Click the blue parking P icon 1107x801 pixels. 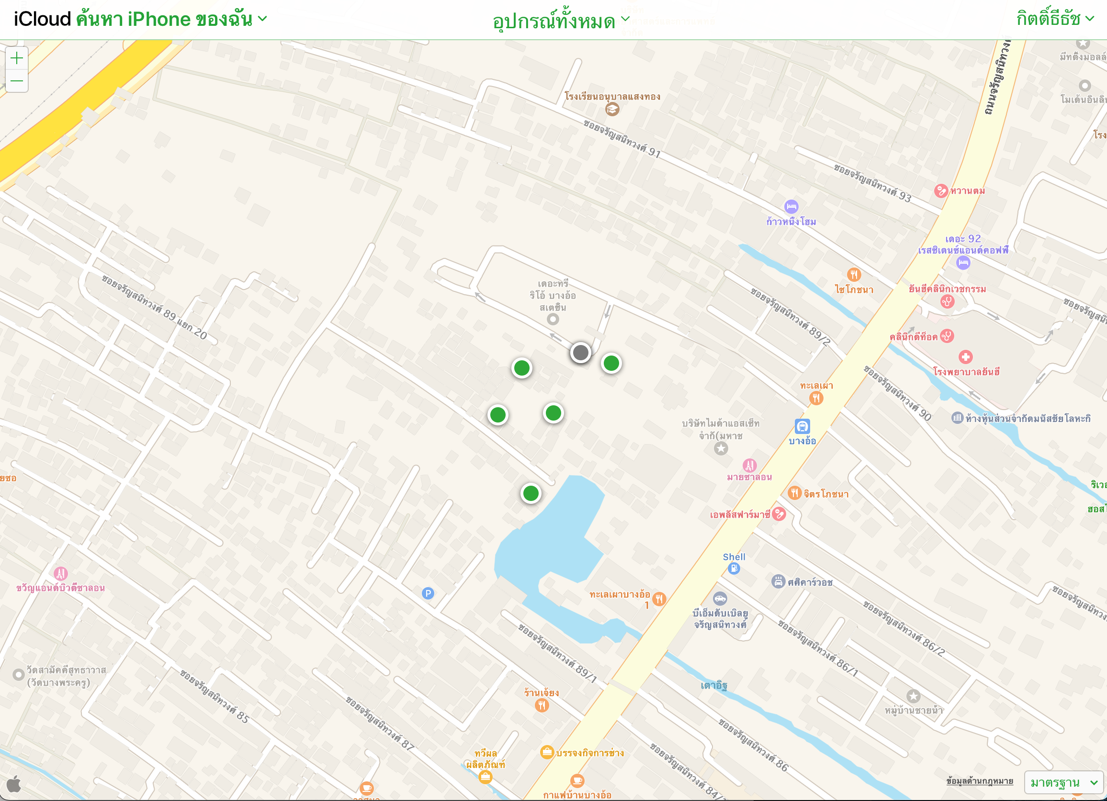(x=428, y=593)
